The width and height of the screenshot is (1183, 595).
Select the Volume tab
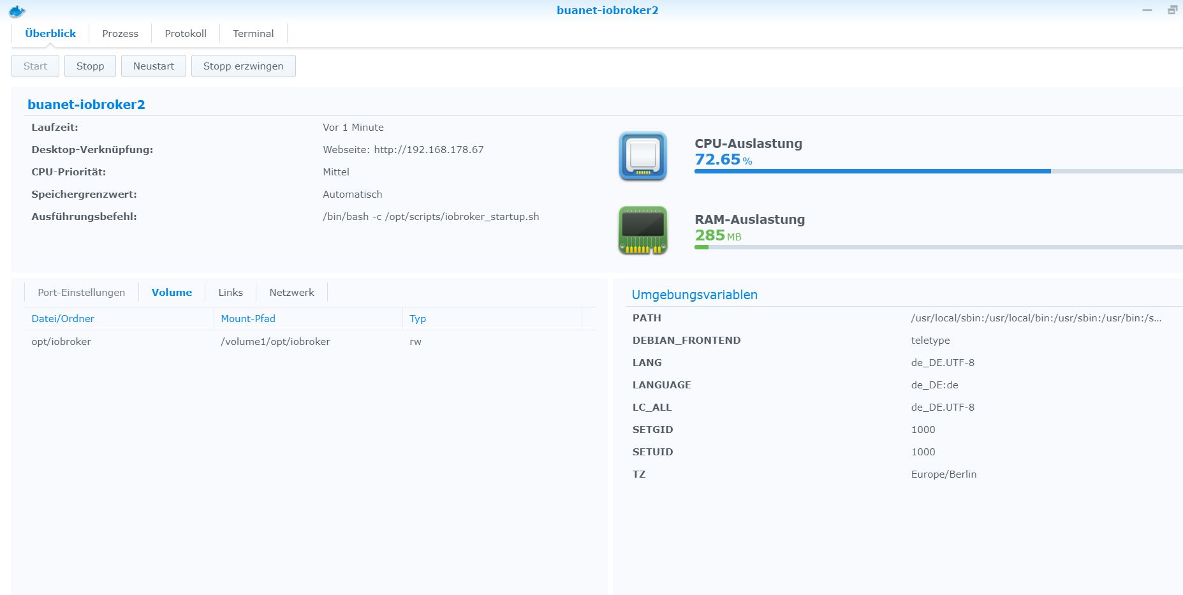[172, 292]
